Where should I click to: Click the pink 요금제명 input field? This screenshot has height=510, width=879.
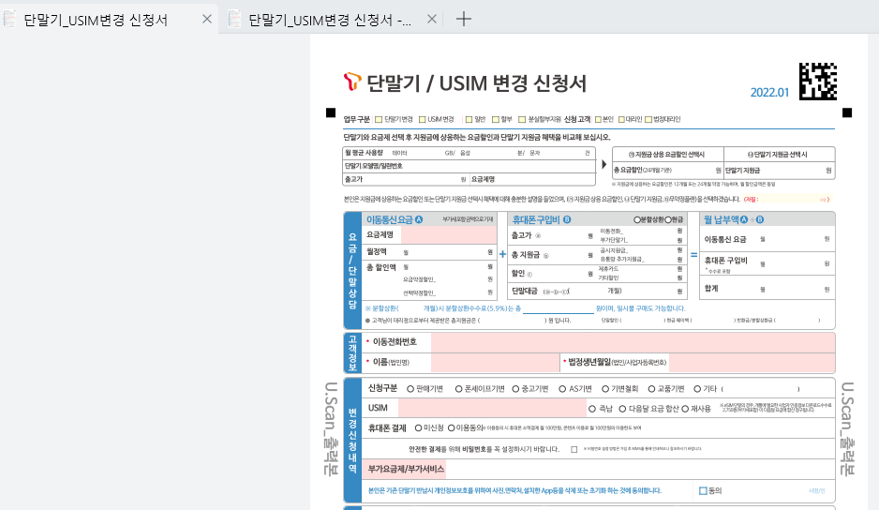pyautogui.click(x=449, y=235)
